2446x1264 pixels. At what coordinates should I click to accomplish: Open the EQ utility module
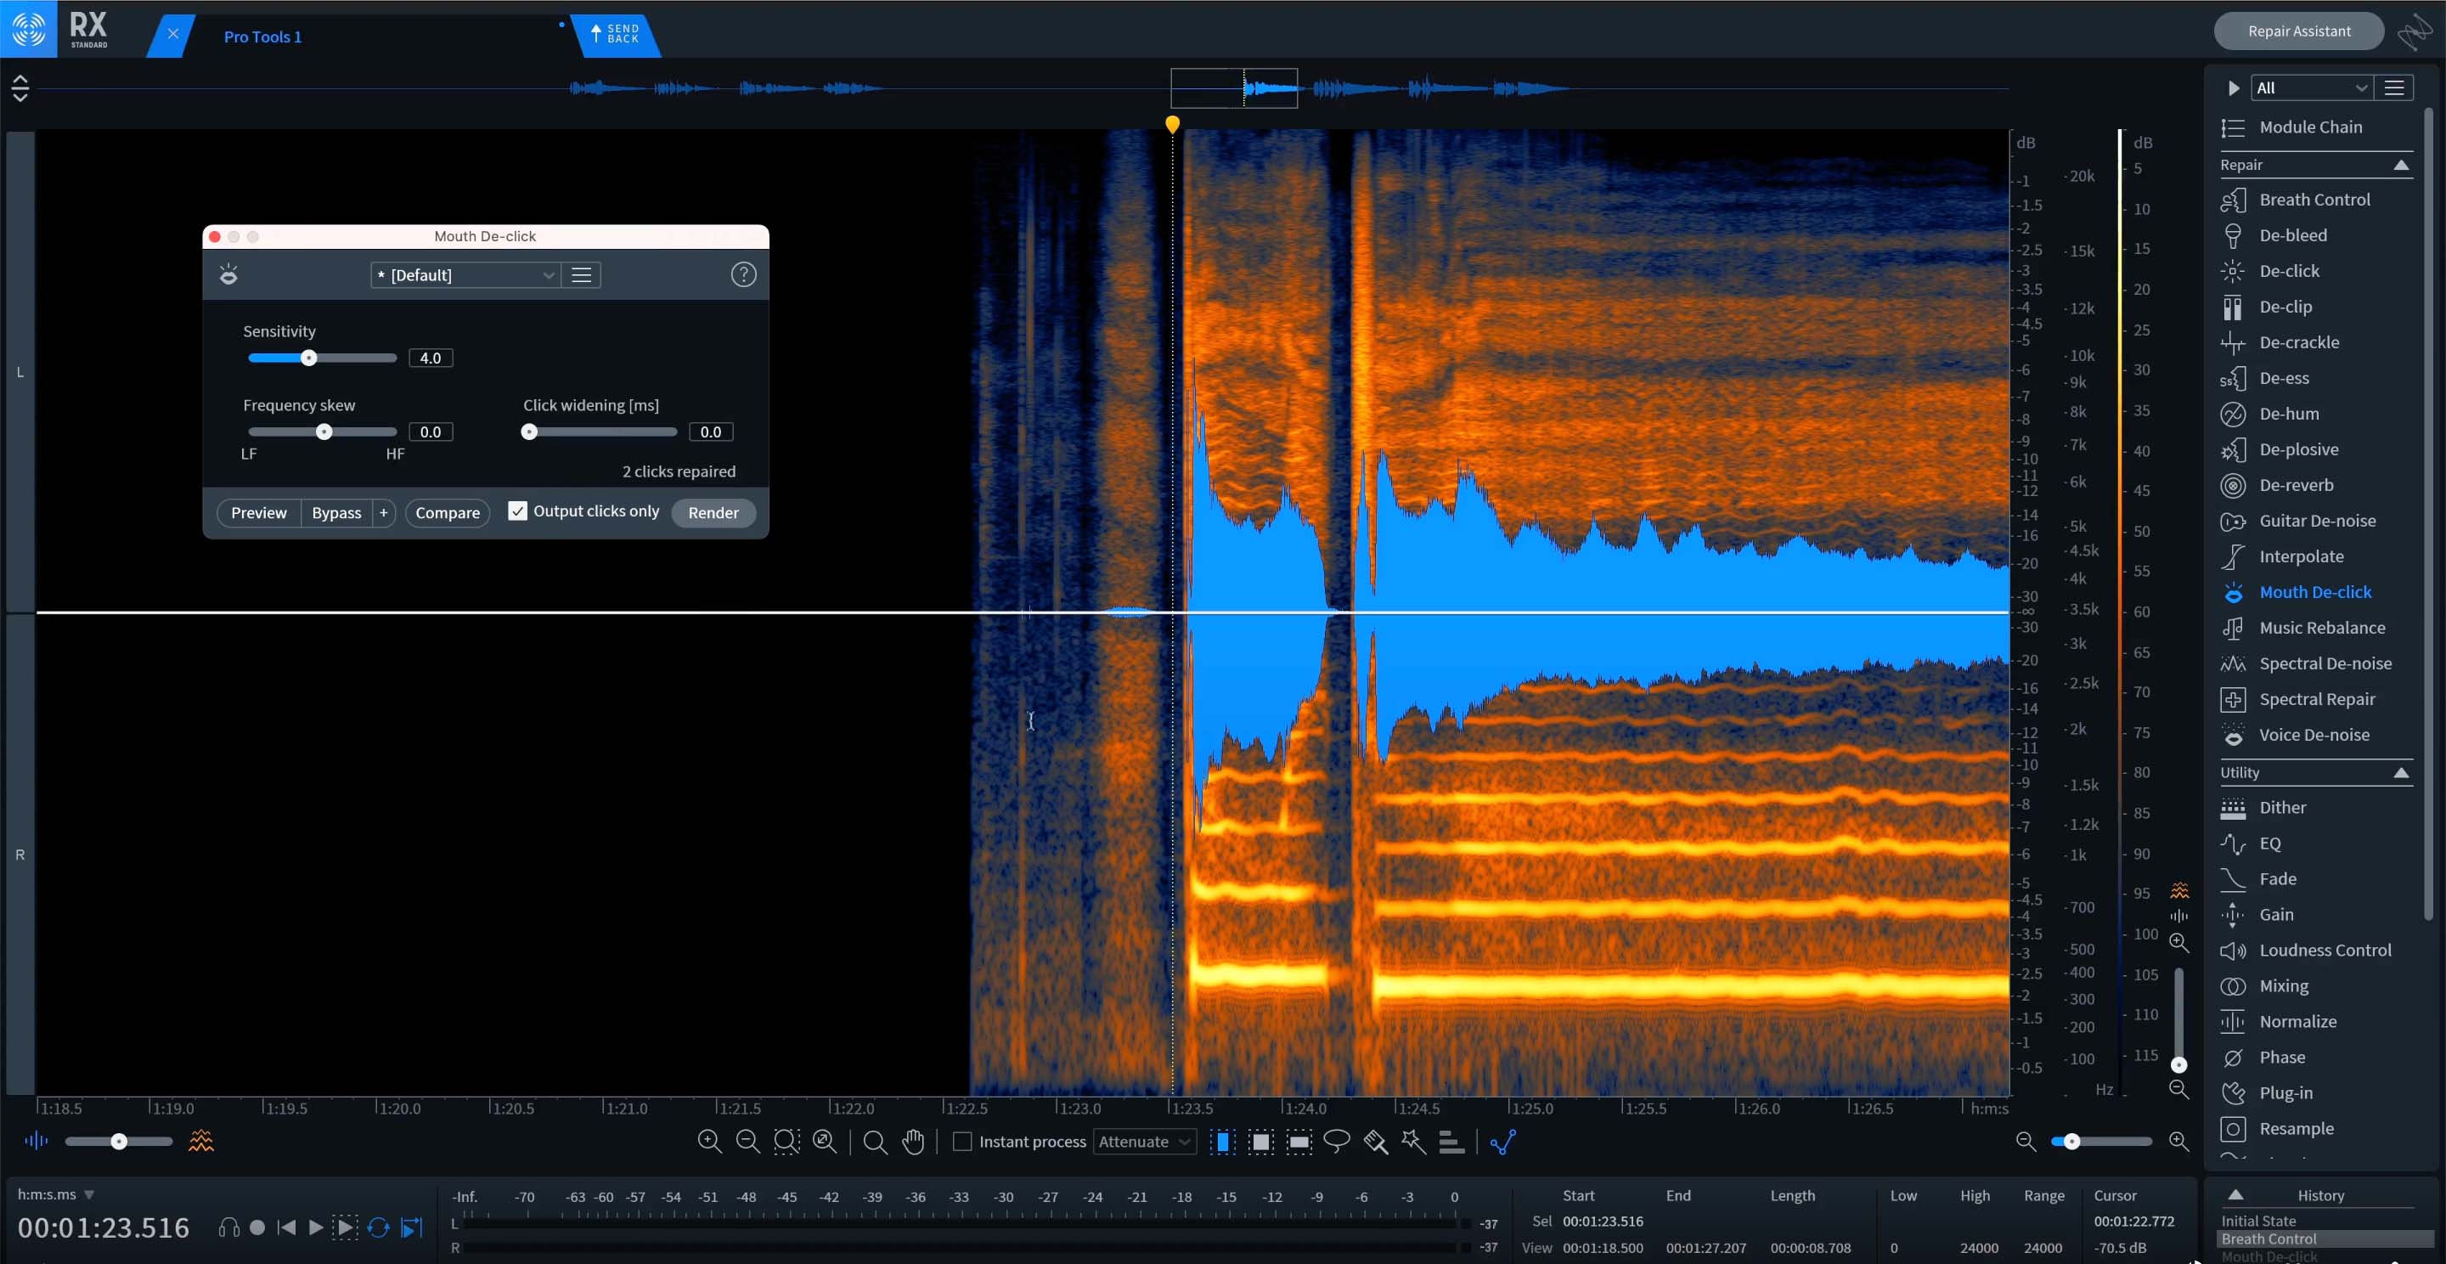click(x=2269, y=844)
